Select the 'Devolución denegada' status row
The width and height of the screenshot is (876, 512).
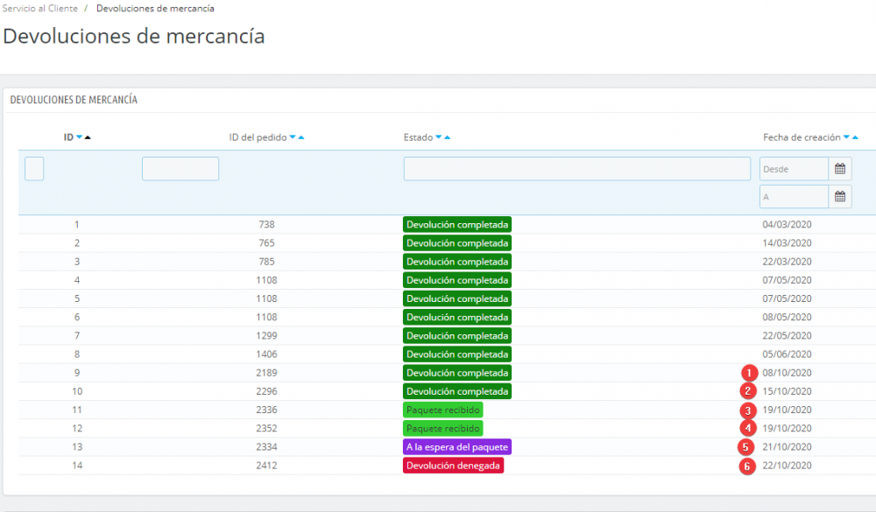(447, 466)
